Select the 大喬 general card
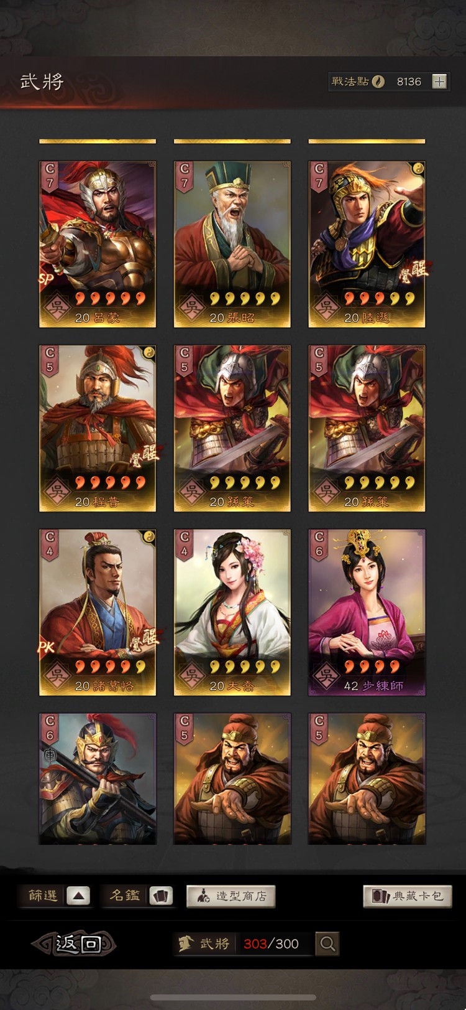 (x=232, y=612)
